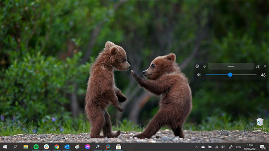
Task: Mute audio via widget speaker icon
Action: (199, 75)
